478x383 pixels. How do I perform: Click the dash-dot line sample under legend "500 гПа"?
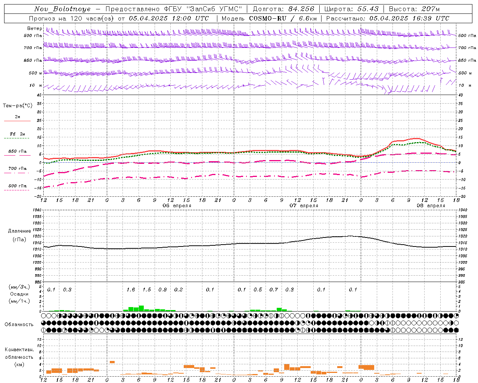point(18,190)
